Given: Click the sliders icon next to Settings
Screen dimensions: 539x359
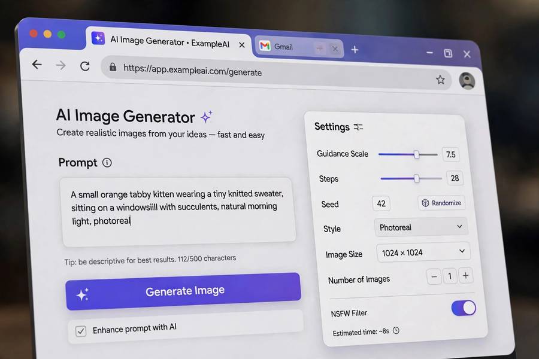Looking at the screenshot, I should tap(358, 127).
